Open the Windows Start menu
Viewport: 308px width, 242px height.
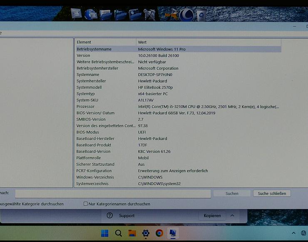tap(104, 233)
